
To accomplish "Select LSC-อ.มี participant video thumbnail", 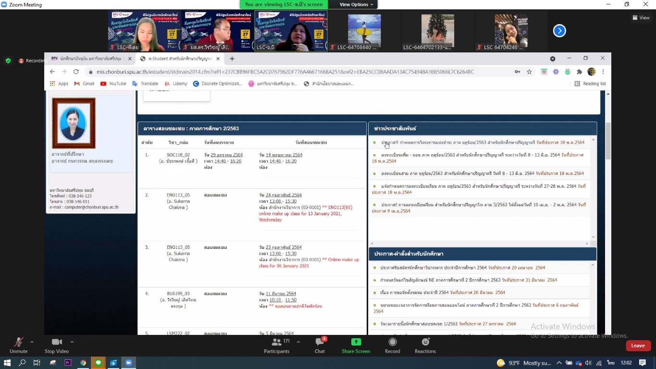I will [x=291, y=31].
